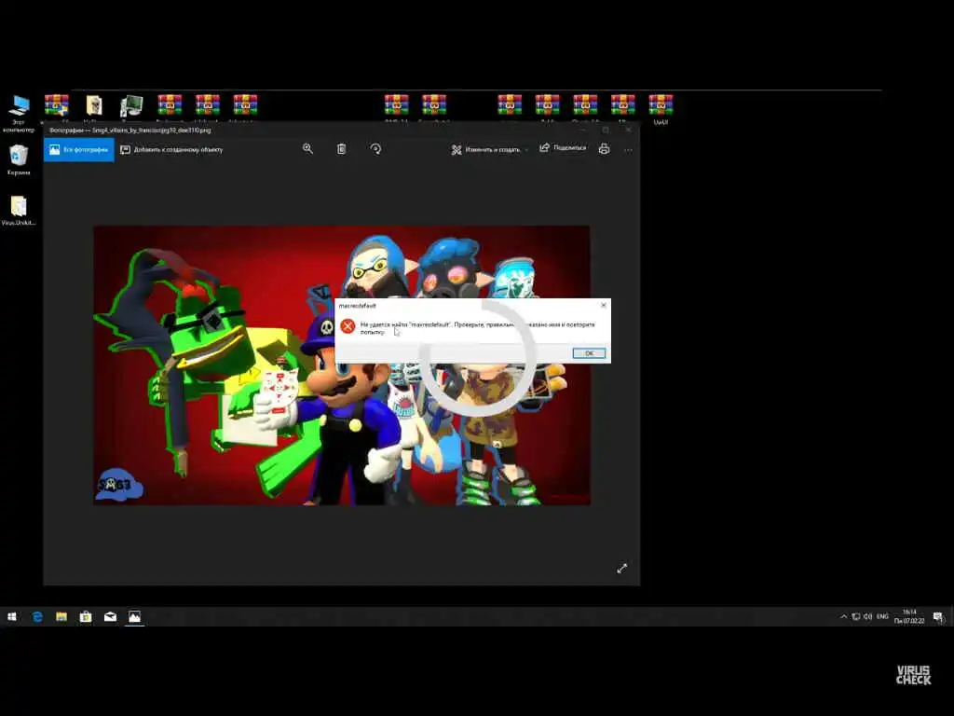Click the volume speaker tray icon

tap(868, 617)
